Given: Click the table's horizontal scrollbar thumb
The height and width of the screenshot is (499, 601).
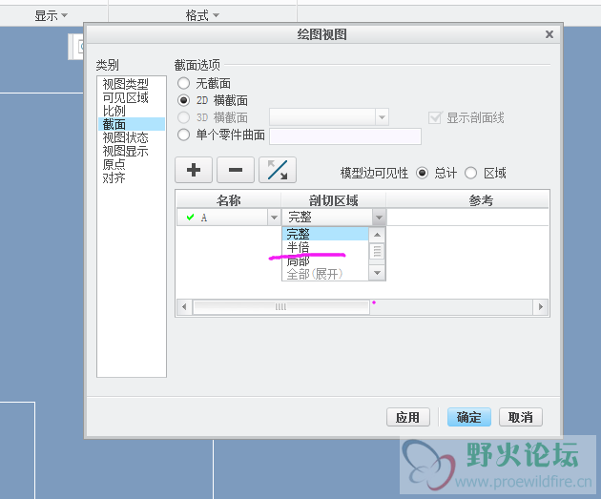Looking at the screenshot, I should tap(281, 307).
